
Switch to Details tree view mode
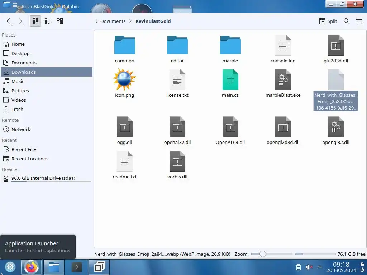tap(60, 21)
